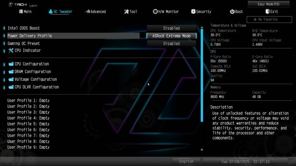Click the CPU DLVR Configuration folder icon

click(x=11, y=87)
